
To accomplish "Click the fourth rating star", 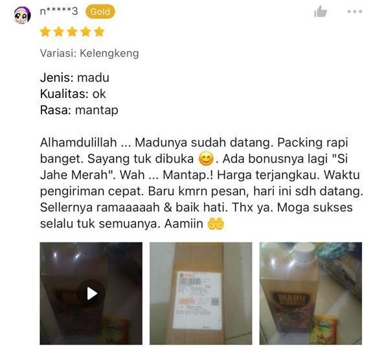I will coord(85,32).
